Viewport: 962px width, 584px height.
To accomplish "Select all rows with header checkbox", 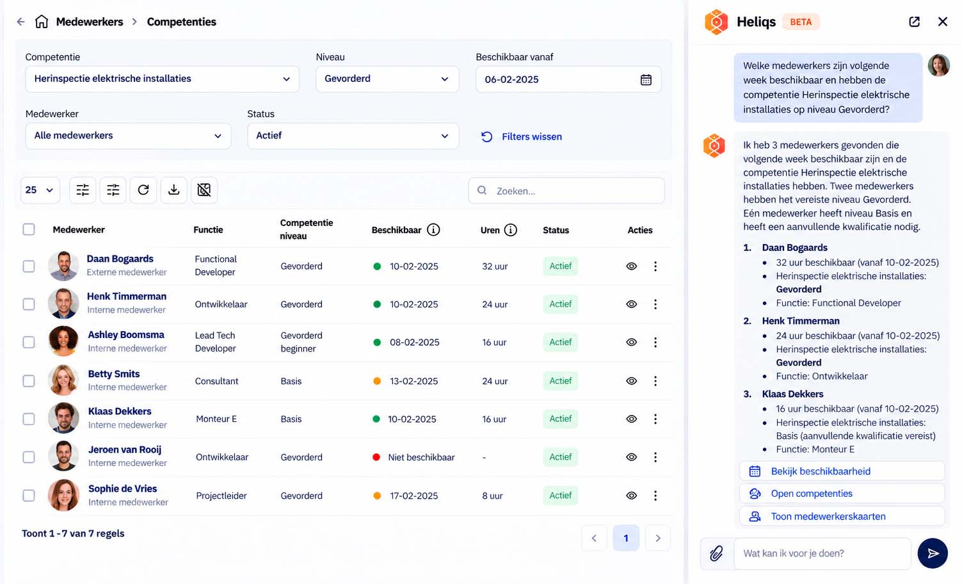I will point(29,229).
